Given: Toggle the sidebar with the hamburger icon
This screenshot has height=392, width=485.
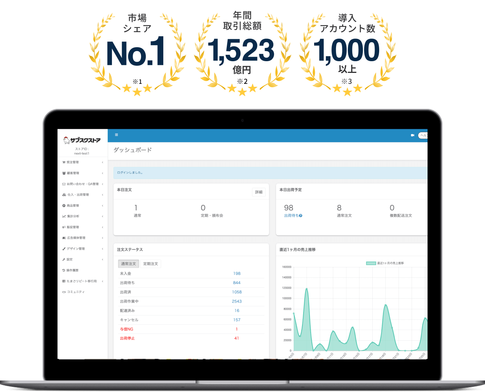Looking at the screenshot, I should pos(116,135).
